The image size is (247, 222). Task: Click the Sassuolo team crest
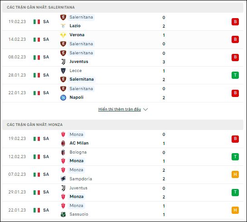[63, 214]
